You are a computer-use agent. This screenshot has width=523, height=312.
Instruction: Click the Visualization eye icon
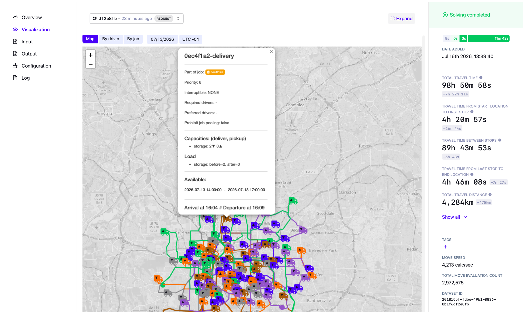pyautogui.click(x=15, y=29)
